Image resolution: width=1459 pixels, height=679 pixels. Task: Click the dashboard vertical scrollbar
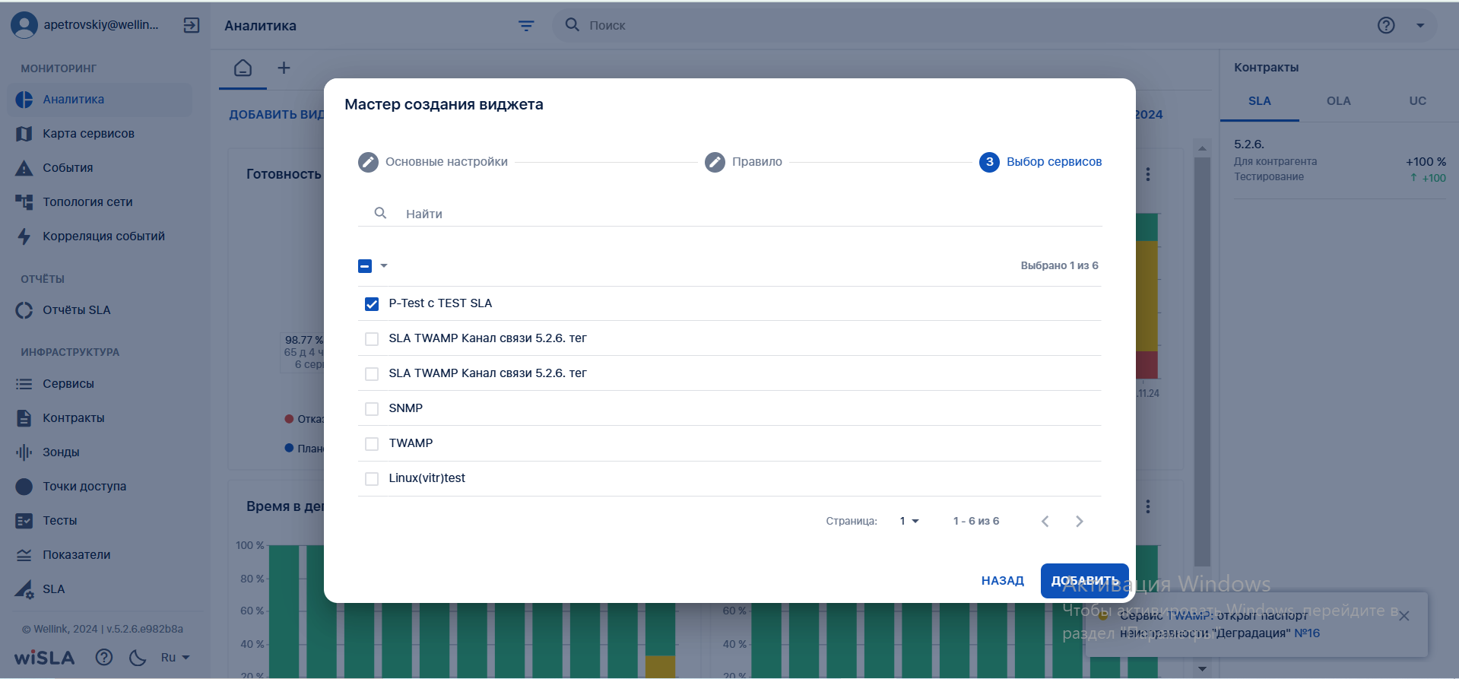coord(1202,361)
